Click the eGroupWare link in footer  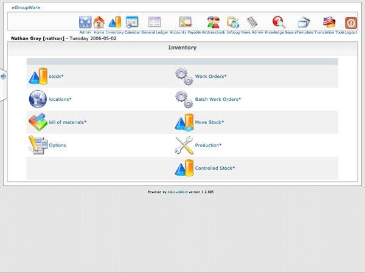click(178, 192)
